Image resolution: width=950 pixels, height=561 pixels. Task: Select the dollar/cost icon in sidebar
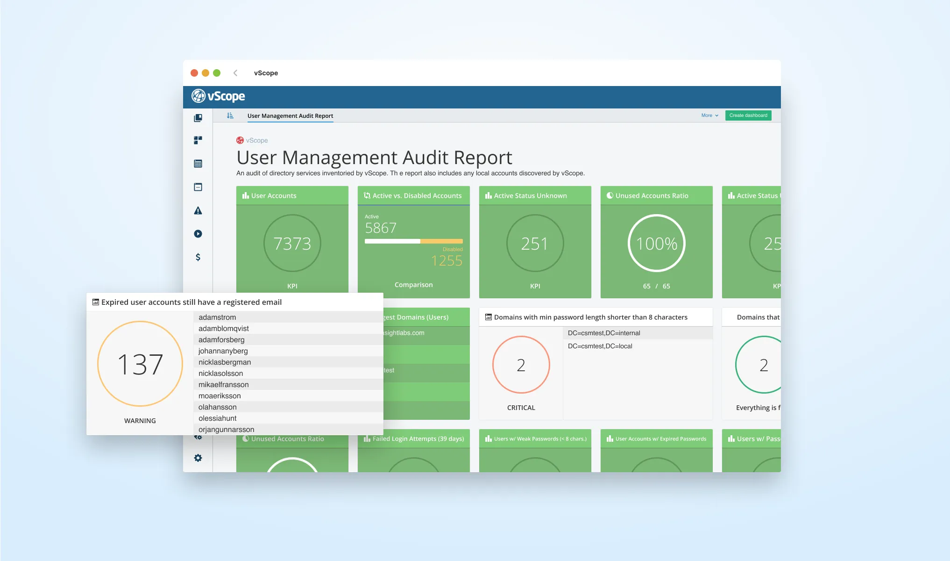tap(198, 257)
